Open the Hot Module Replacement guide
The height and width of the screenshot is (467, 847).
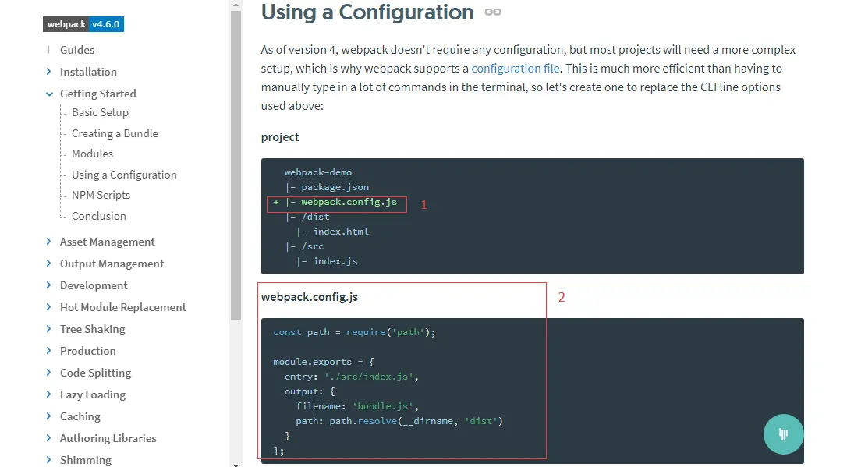pos(123,307)
